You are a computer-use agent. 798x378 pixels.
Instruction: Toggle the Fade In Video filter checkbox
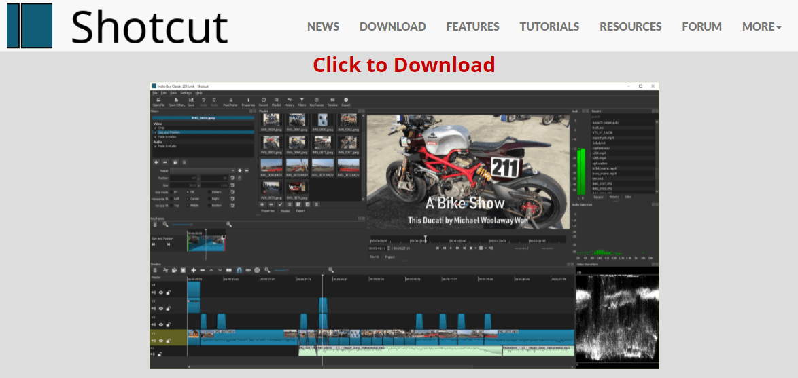tap(155, 137)
